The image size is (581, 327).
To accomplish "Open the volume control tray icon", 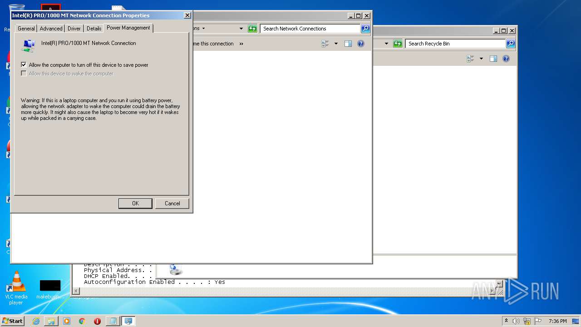I will pos(516,321).
